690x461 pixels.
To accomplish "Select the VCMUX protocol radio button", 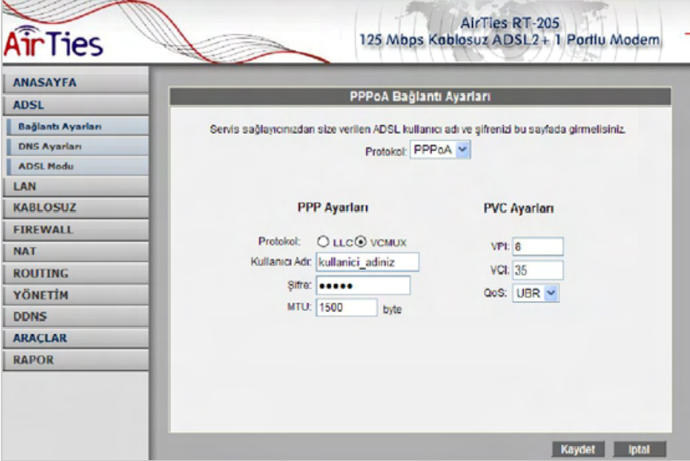I will (x=360, y=242).
